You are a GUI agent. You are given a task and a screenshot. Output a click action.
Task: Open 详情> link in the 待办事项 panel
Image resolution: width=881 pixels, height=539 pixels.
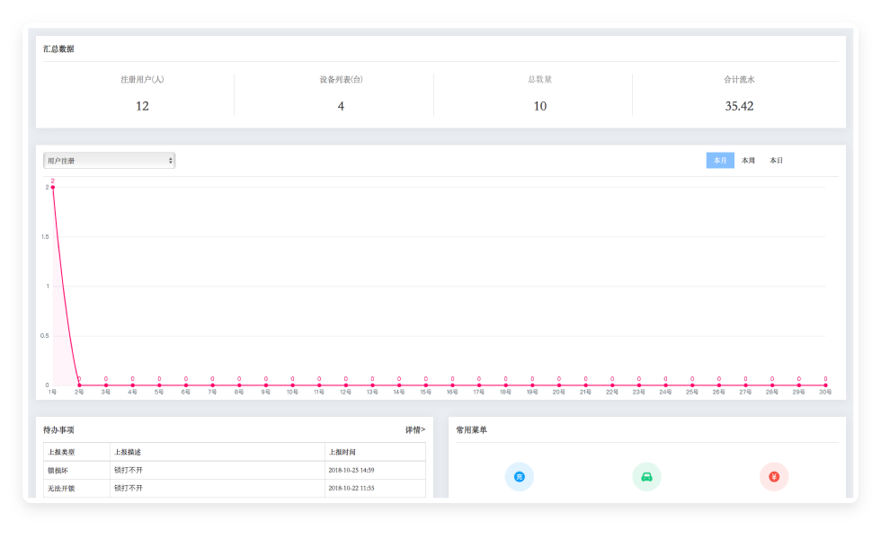point(414,430)
